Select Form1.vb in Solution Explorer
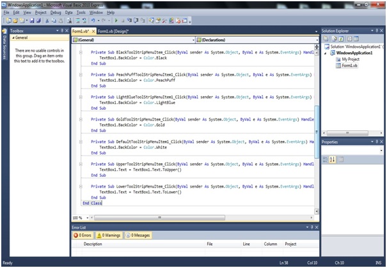This screenshot has width=387, height=268. (349, 66)
